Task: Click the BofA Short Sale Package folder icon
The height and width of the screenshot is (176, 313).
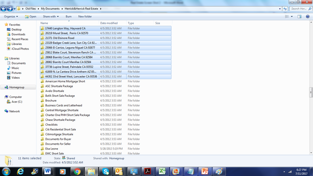Action: (x=43, y=96)
